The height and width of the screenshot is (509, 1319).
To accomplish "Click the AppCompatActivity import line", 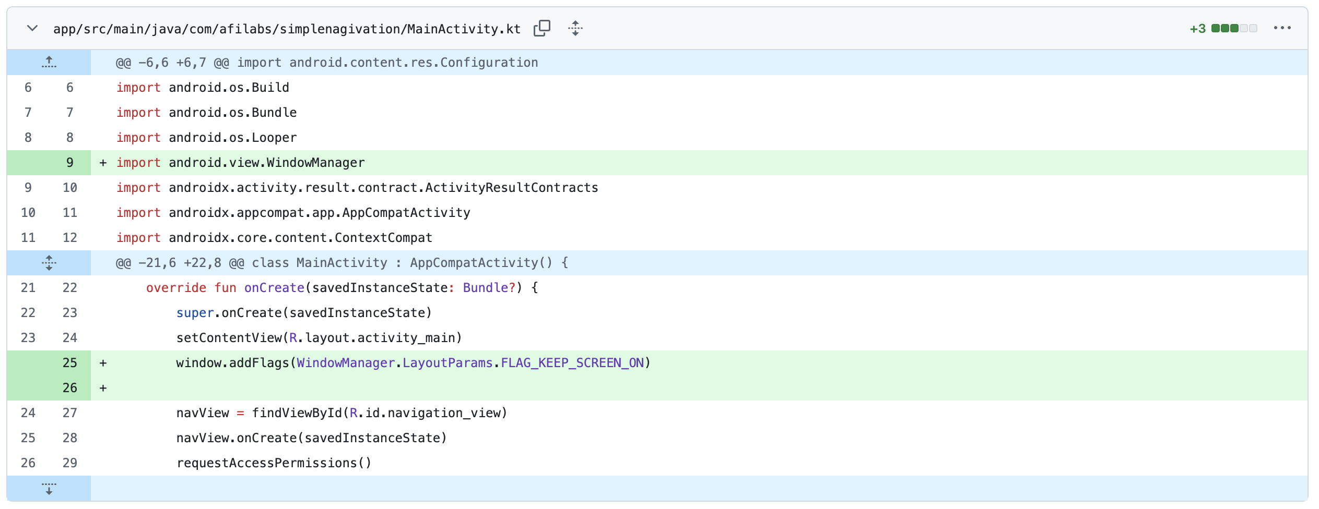I will 293,213.
